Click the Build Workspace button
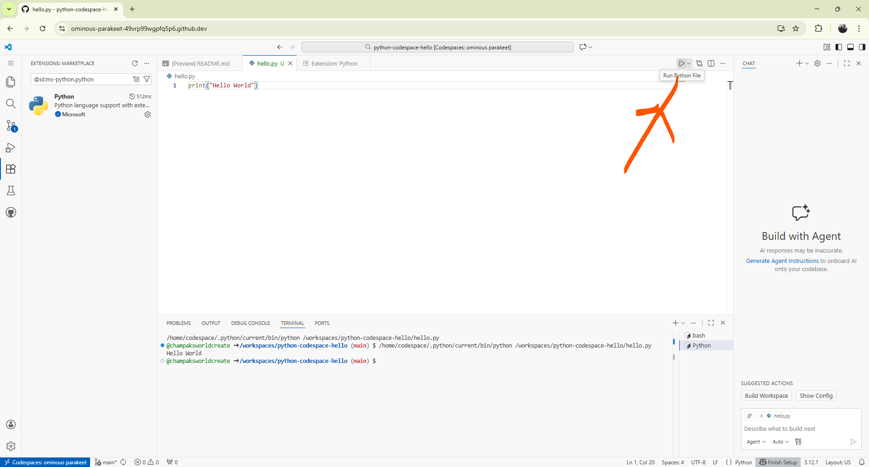 pos(766,396)
